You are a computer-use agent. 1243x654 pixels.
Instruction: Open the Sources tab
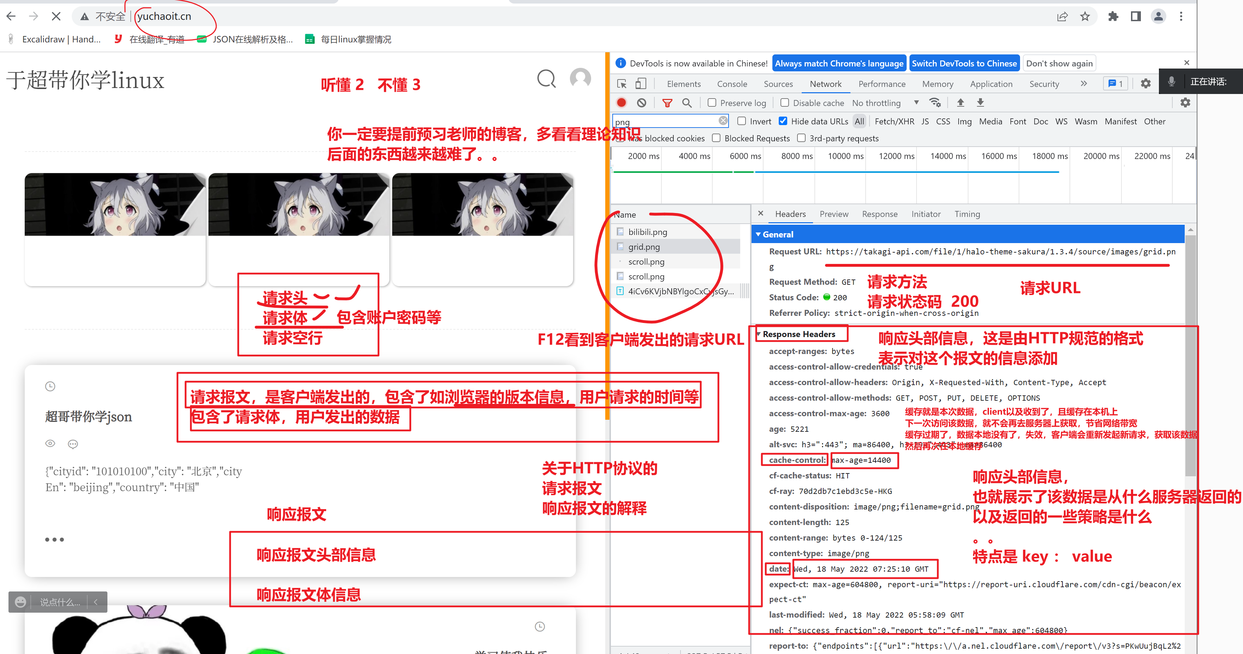[778, 84]
